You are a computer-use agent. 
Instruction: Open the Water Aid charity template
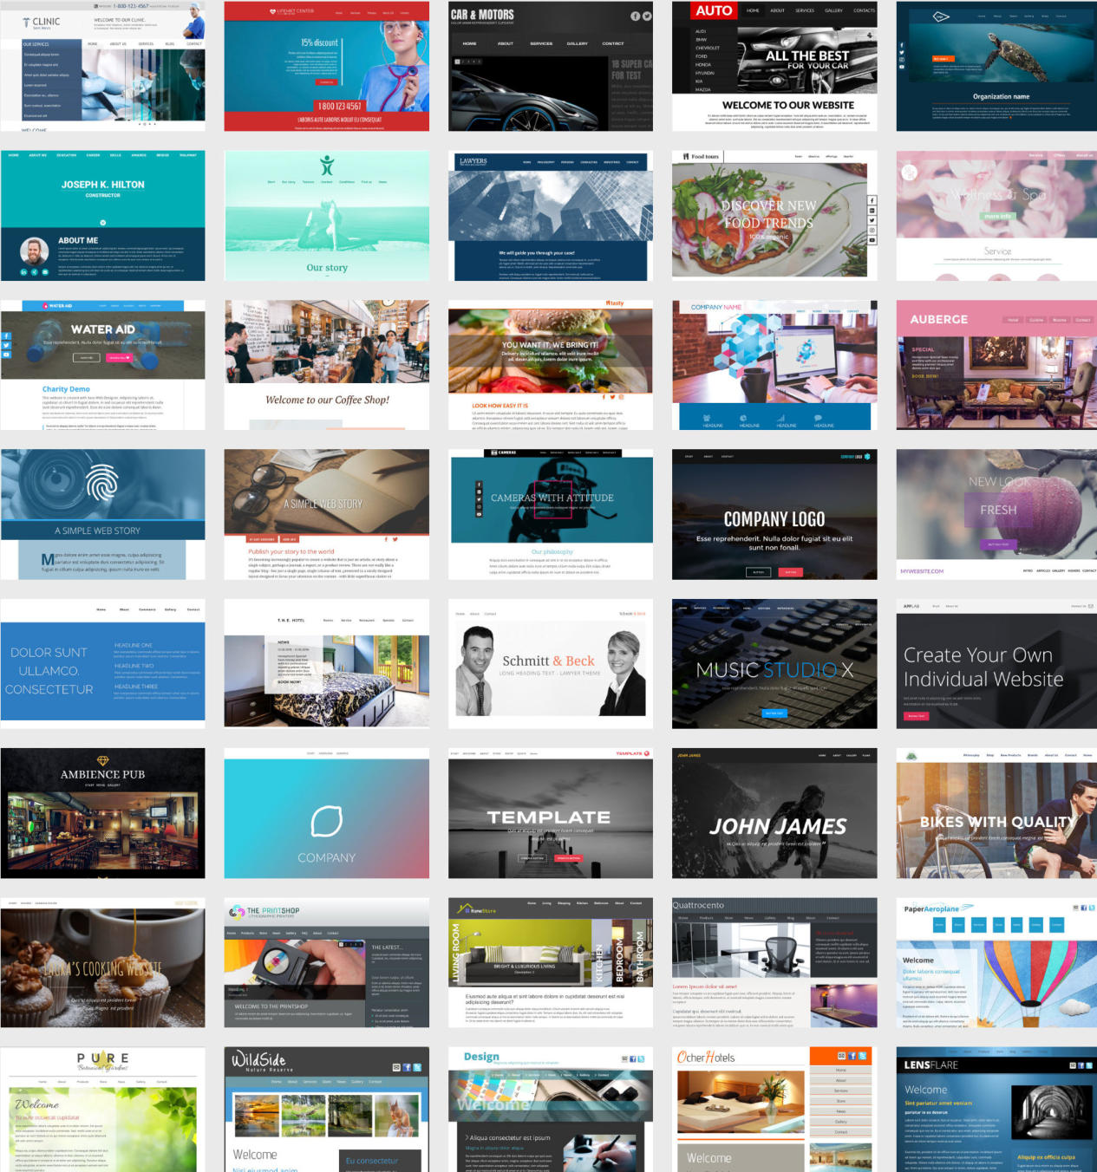click(103, 365)
